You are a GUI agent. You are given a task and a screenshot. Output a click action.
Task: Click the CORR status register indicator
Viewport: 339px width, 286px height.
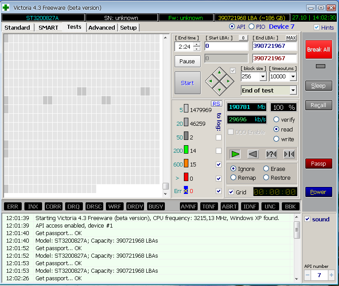pyautogui.click(x=54, y=206)
